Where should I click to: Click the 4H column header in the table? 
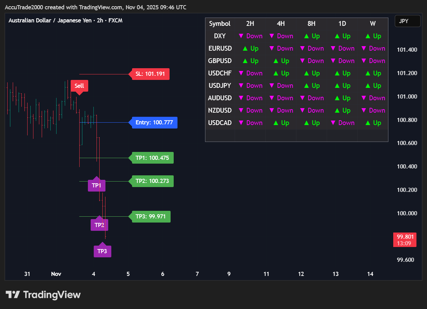click(281, 24)
